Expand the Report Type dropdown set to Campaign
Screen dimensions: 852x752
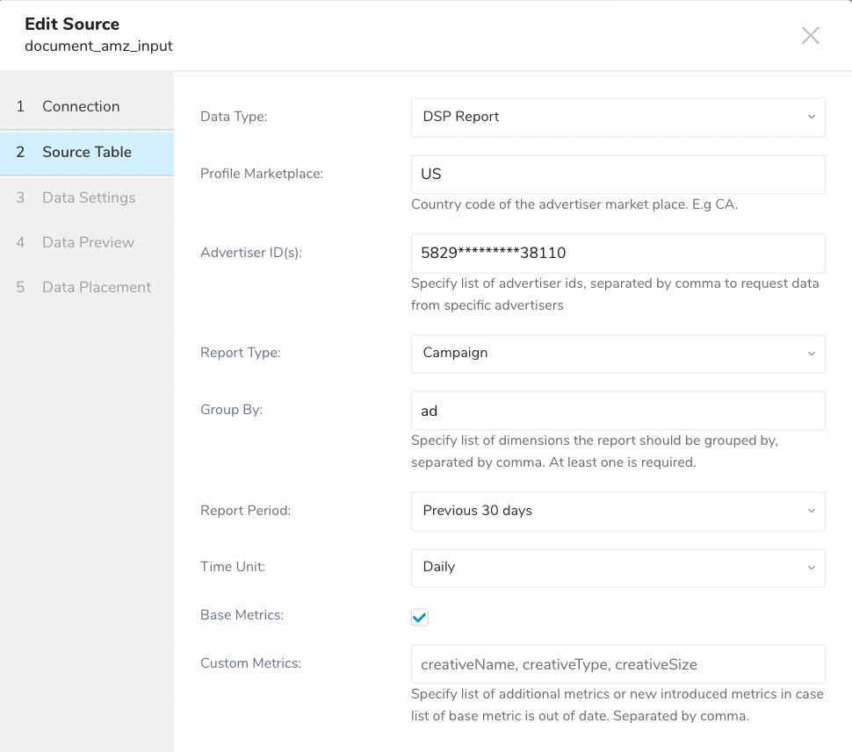point(617,353)
